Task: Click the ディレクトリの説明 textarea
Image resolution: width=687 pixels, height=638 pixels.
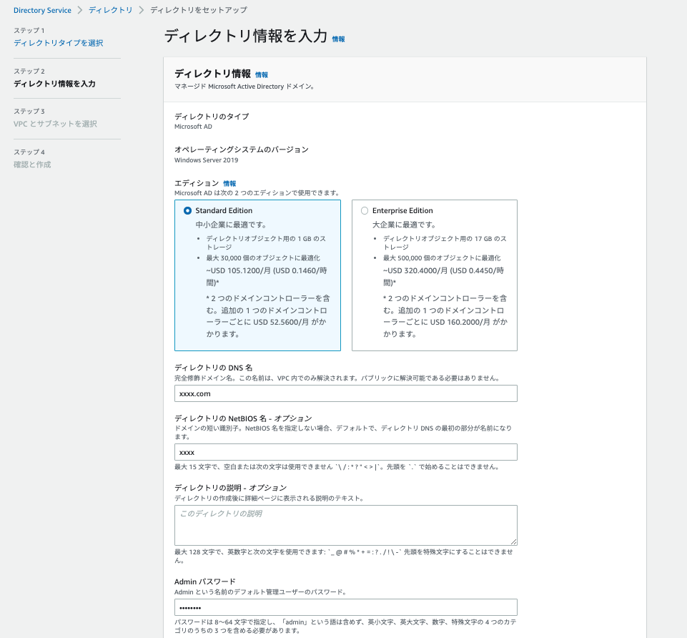Action: [346, 525]
